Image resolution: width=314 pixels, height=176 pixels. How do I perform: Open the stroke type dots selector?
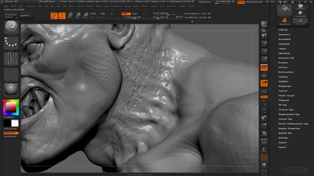pyautogui.click(x=11, y=43)
